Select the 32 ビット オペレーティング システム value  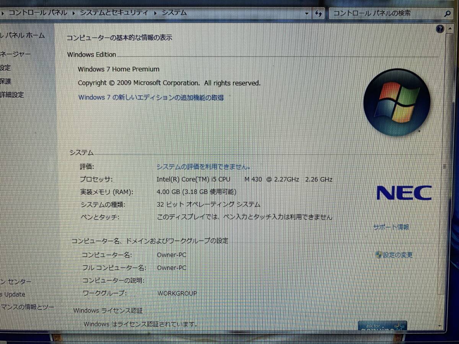click(208, 204)
